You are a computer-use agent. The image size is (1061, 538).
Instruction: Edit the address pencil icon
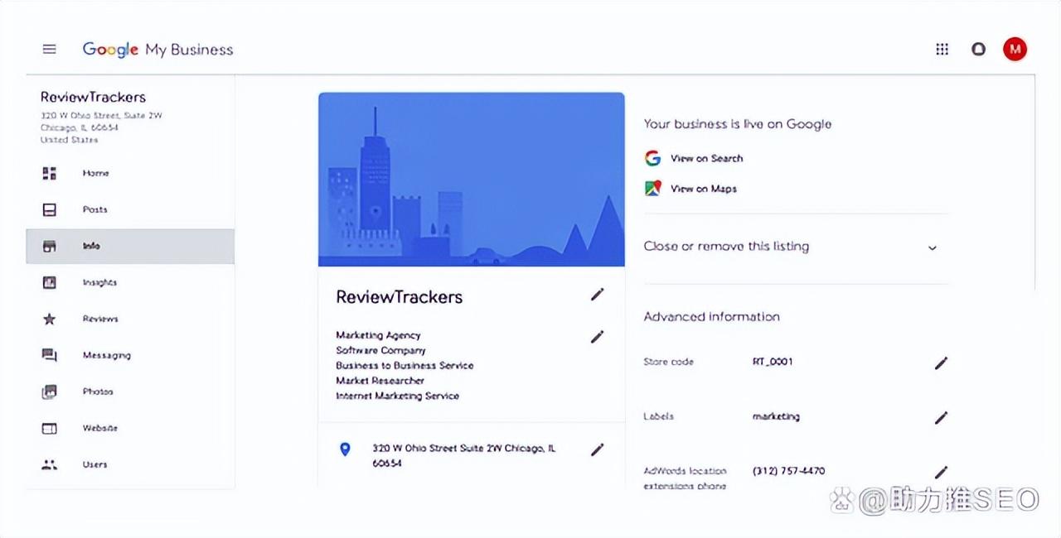click(597, 449)
